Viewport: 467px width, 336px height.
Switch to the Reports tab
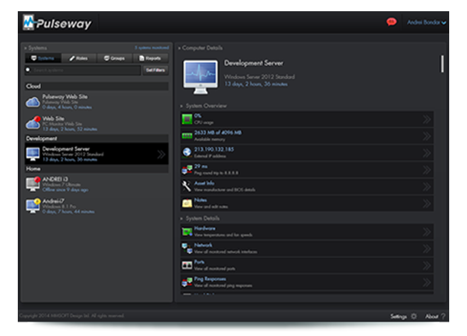(x=150, y=58)
